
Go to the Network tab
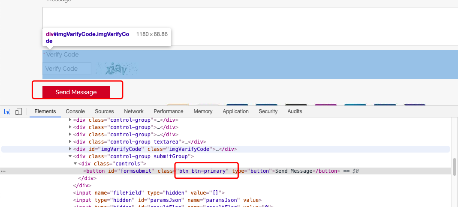click(134, 111)
